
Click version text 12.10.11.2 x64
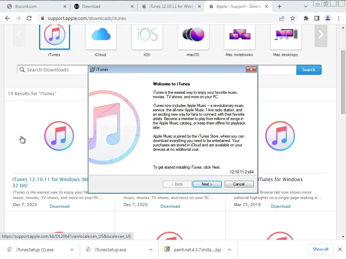click(x=242, y=172)
